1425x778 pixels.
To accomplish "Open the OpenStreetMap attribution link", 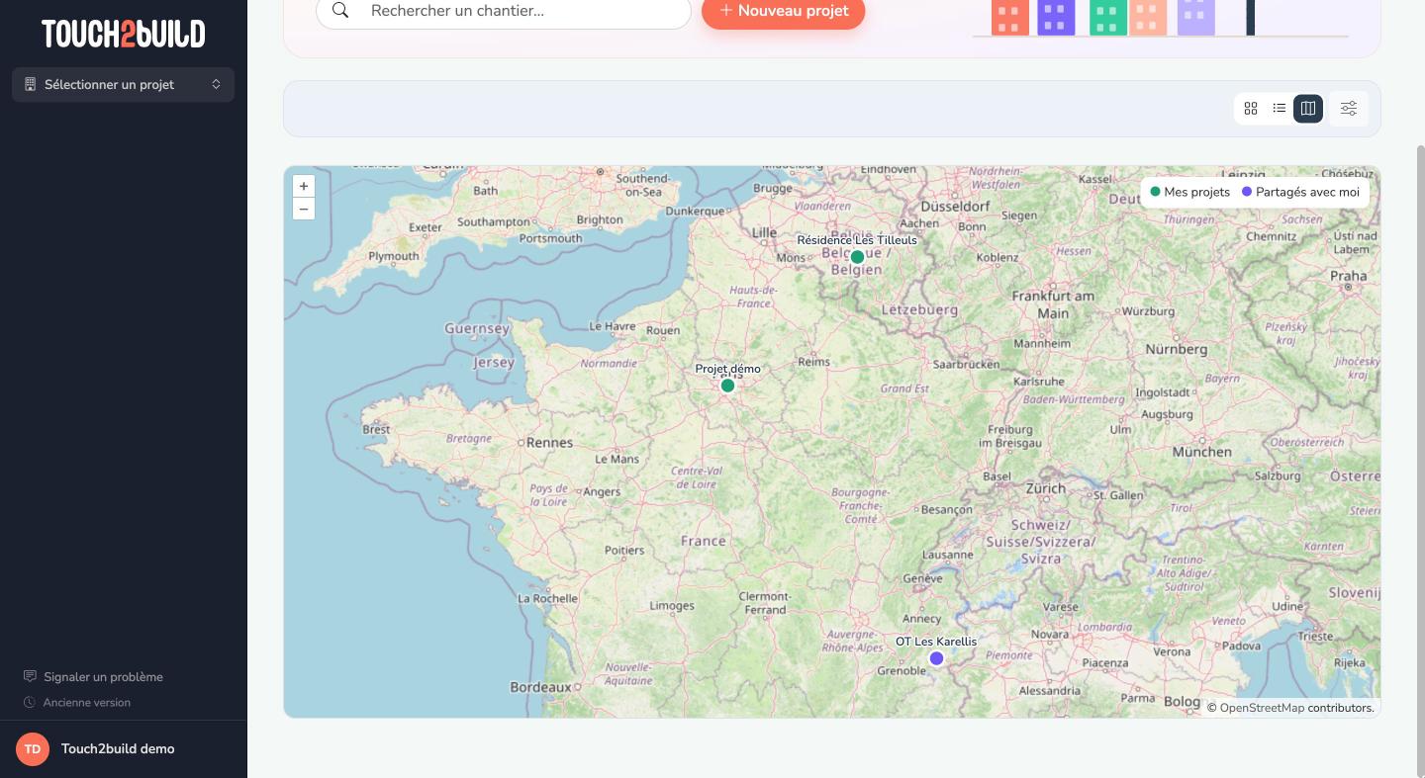I will click(1262, 708).
